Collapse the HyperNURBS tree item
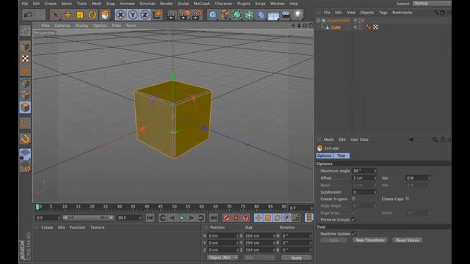Image resolution: width=470 pixels, height=264 pixels. coord(318,21)
